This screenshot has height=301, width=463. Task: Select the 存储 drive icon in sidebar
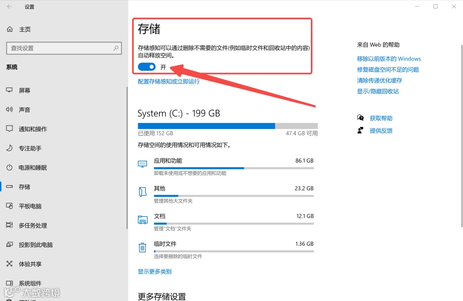pyautogui.click(x=9, y=187)
